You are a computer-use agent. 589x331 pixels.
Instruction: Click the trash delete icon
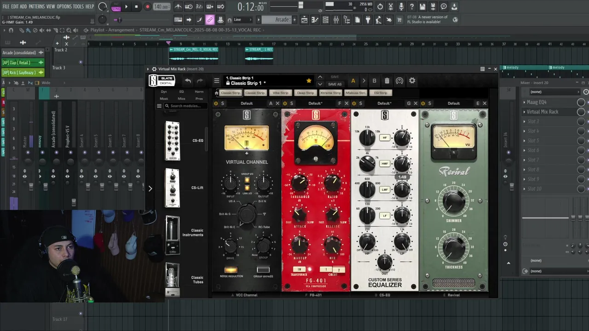pyautogui.click(x=387, y=81)
